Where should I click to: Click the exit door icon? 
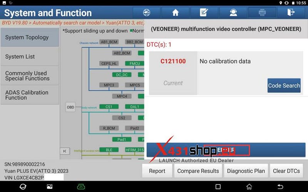(291, 13)
